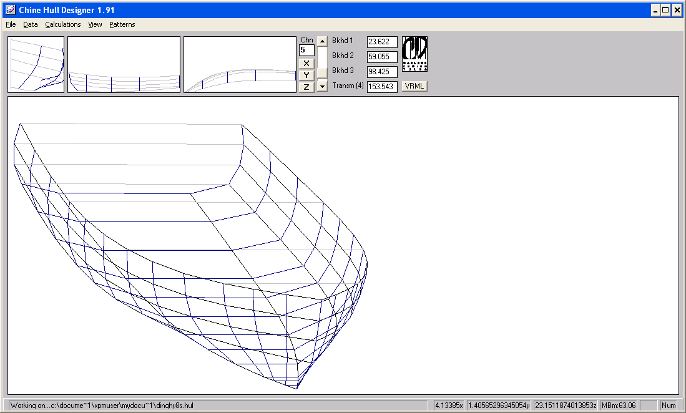
Task: Open the body plan view thumbnail
Action: point(36,64)
